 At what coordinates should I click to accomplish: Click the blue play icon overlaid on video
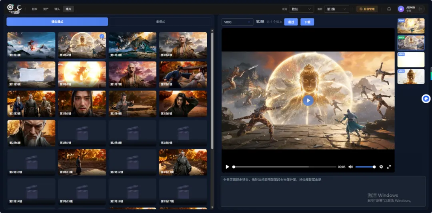[308, 100]
